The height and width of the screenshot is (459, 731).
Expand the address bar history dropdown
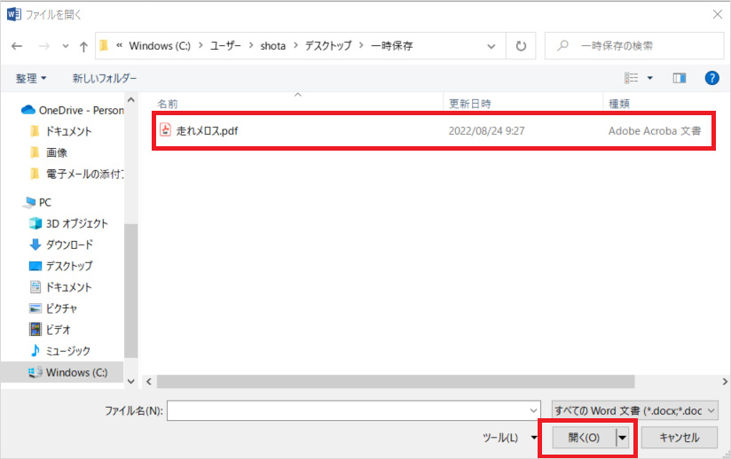[491, 46]
